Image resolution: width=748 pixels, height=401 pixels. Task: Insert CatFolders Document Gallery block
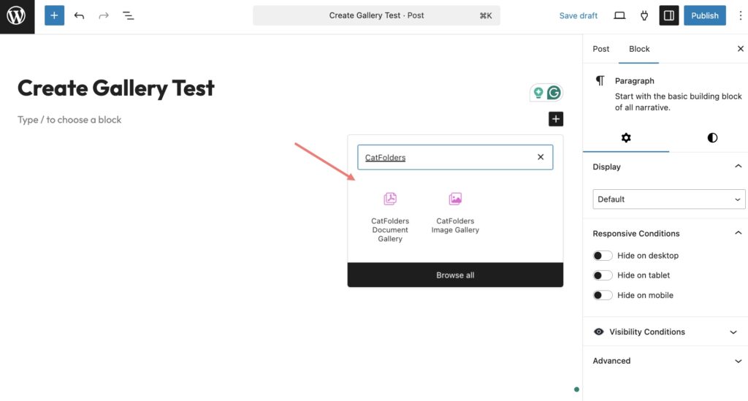tap(390, 218)
